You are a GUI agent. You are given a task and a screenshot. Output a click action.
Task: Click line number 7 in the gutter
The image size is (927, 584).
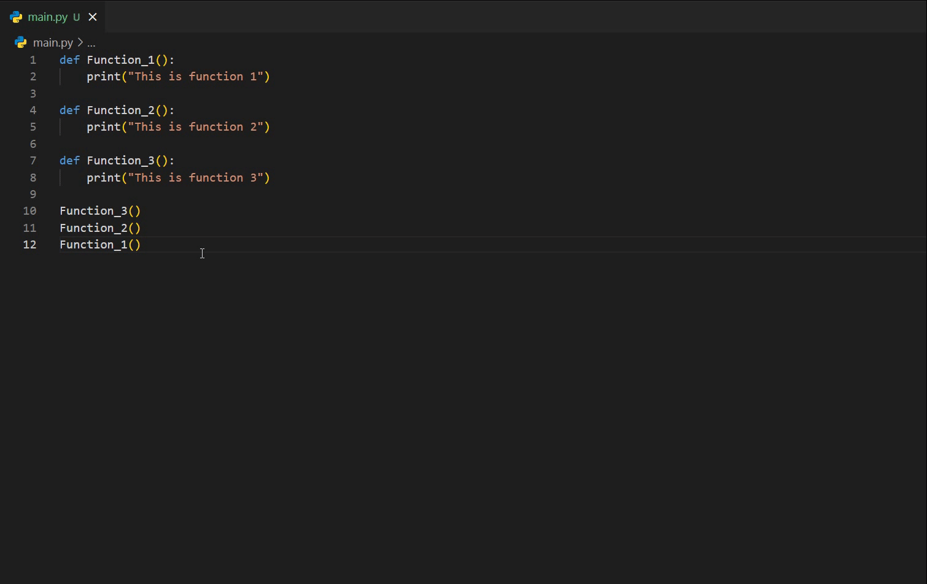pos(33,161)
